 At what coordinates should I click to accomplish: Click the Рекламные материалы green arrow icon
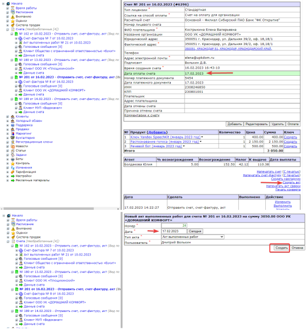pos(13,180)
